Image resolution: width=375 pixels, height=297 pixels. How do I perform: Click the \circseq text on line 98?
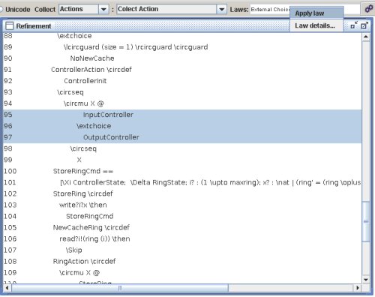83,148
